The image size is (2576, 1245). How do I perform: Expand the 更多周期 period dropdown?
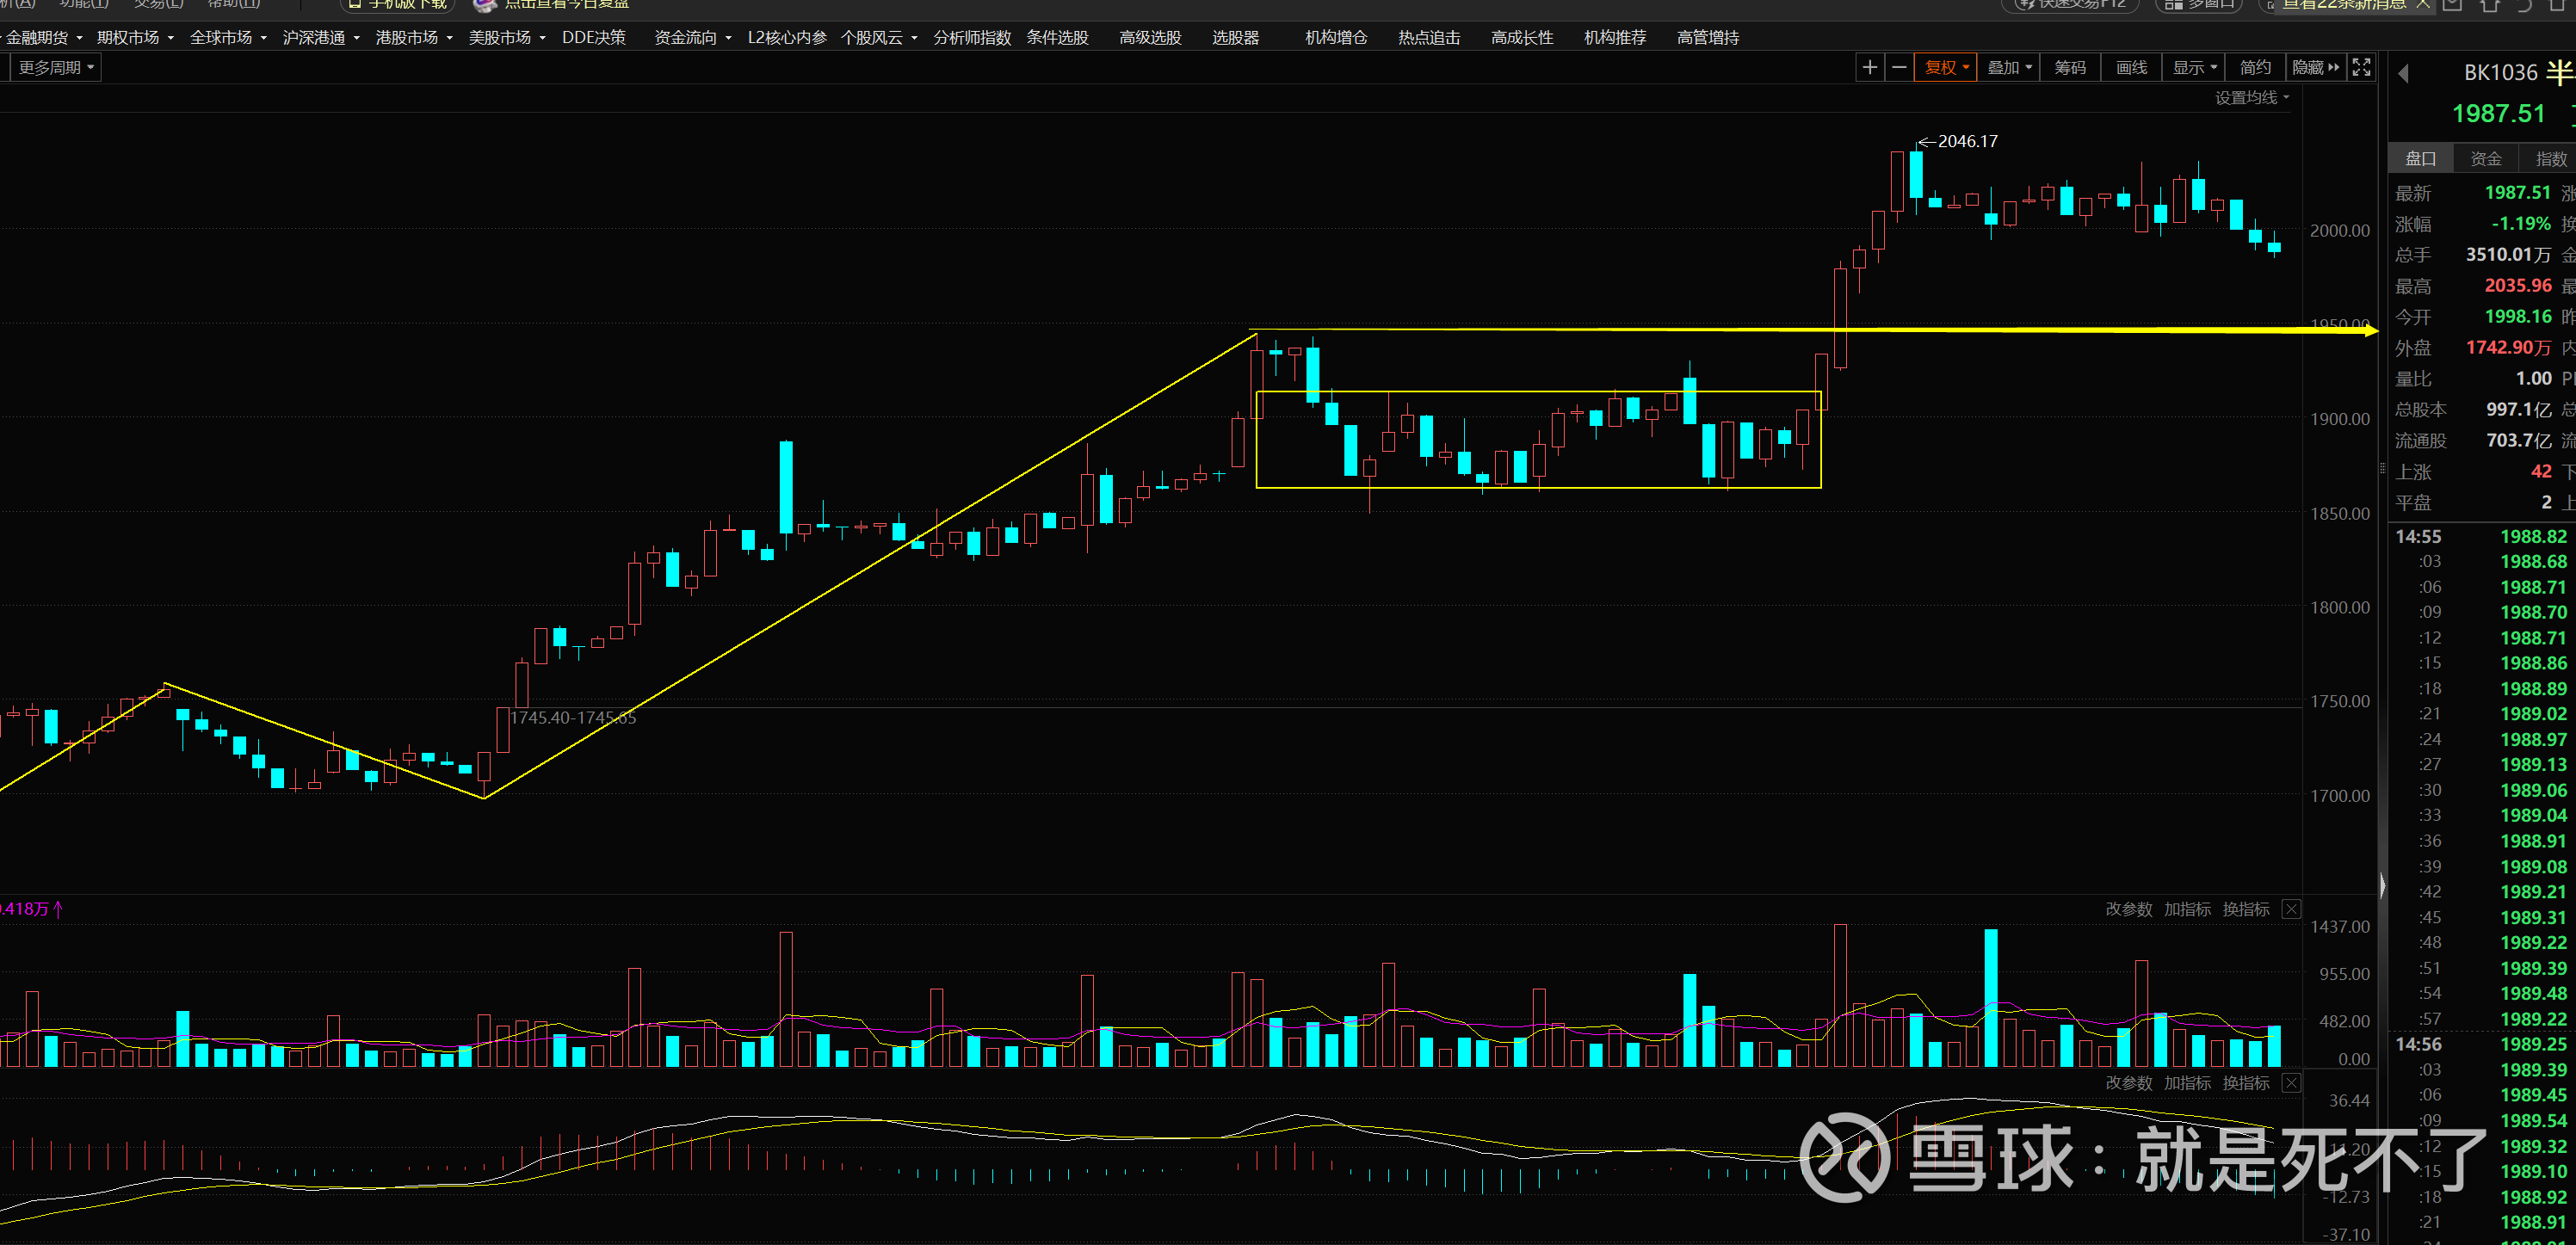pos(56,67)
